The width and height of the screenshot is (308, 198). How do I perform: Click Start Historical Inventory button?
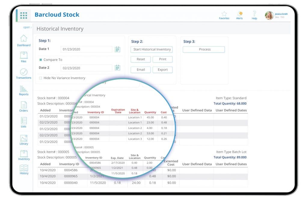click(152, 49)
